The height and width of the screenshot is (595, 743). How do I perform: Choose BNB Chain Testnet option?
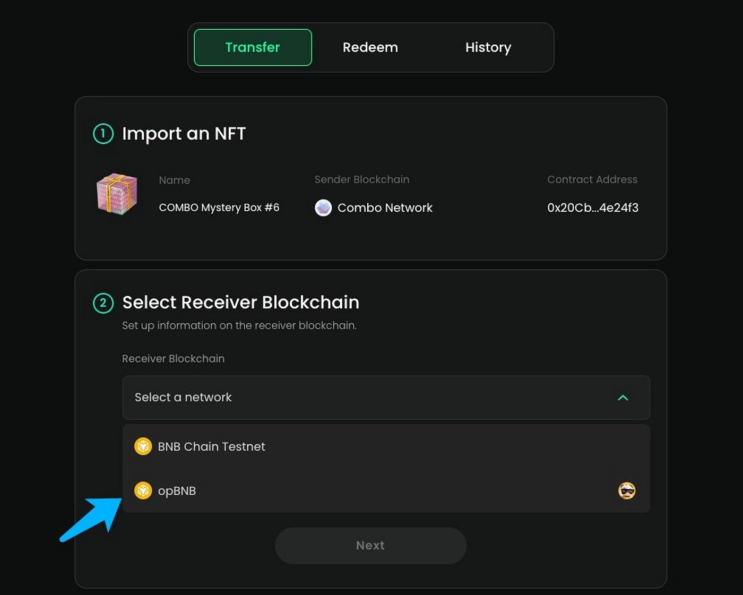click(x=386, y=446)
